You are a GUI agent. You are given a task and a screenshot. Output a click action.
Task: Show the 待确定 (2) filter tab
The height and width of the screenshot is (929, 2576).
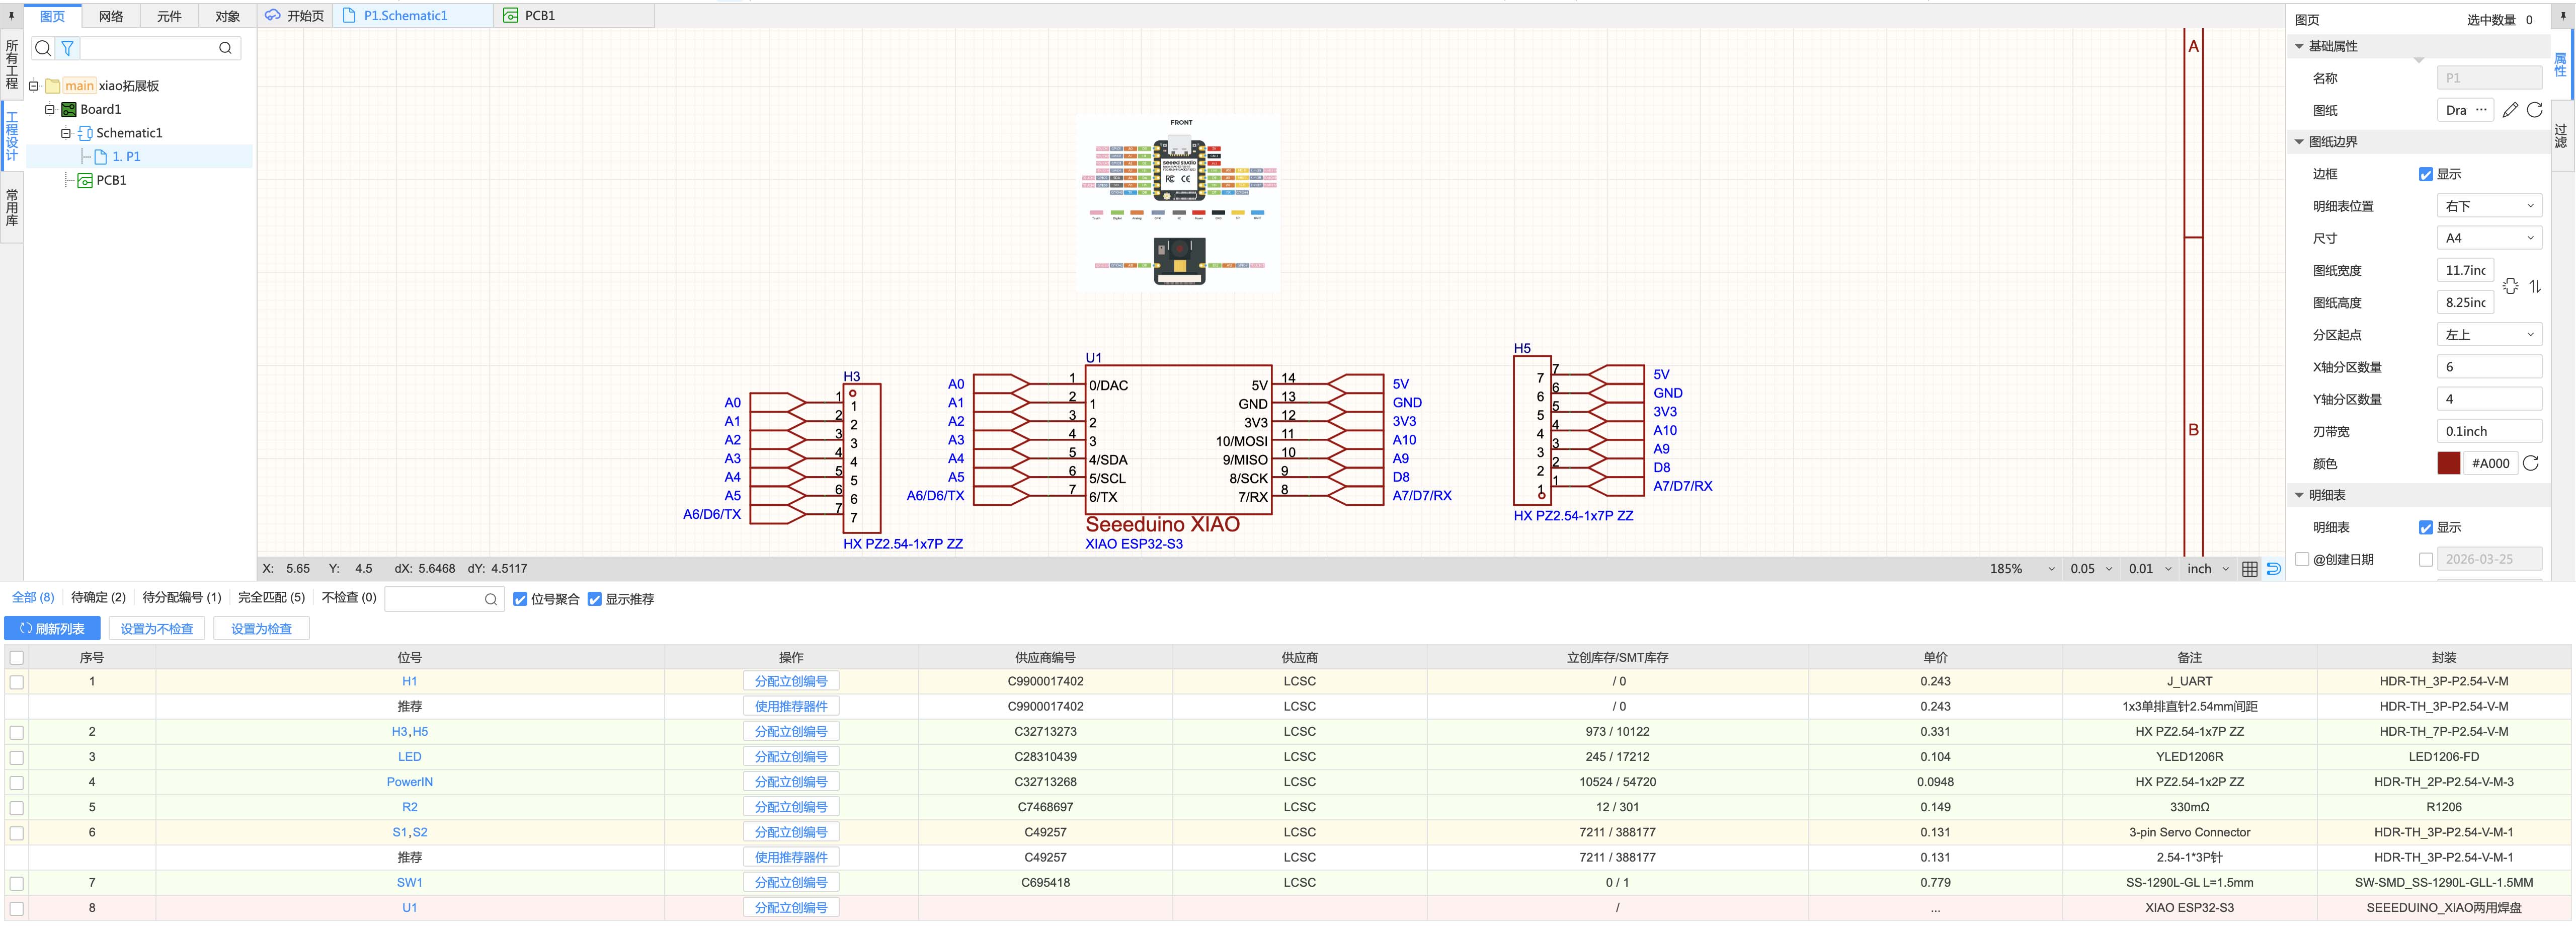coord(98,598)
